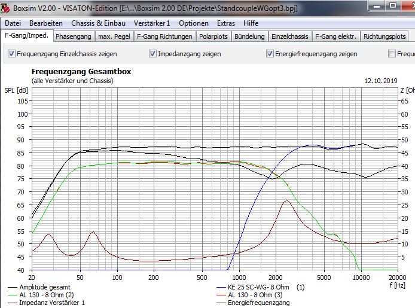The height and width of the screenshot is (308, 415).
Task: Open the Einzelchassis tab
Action: (289, 36)
